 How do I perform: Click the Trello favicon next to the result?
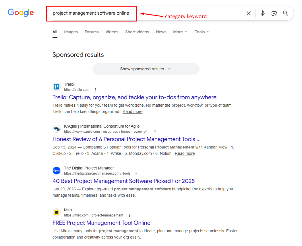point(56,87)
